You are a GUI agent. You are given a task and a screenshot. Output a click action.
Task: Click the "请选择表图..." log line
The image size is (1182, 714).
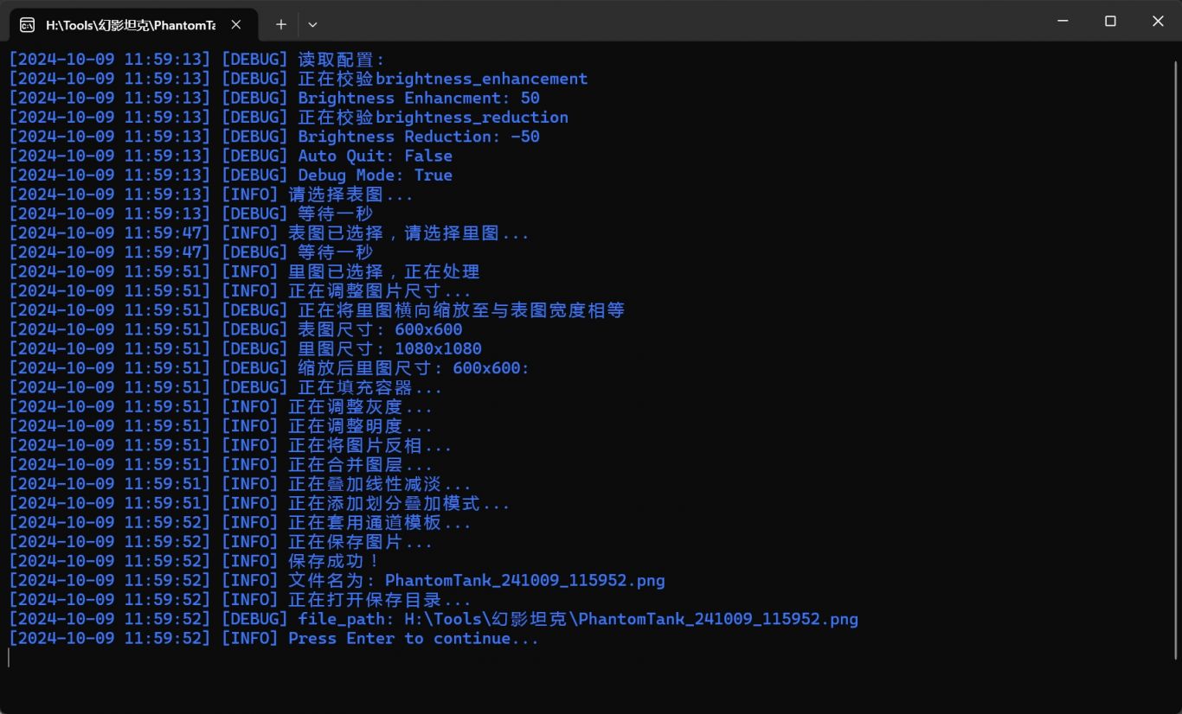point(211,194)
